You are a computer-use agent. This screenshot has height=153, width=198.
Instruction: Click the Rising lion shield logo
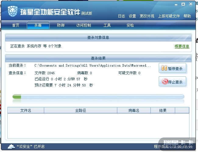(x=12, y=11)
